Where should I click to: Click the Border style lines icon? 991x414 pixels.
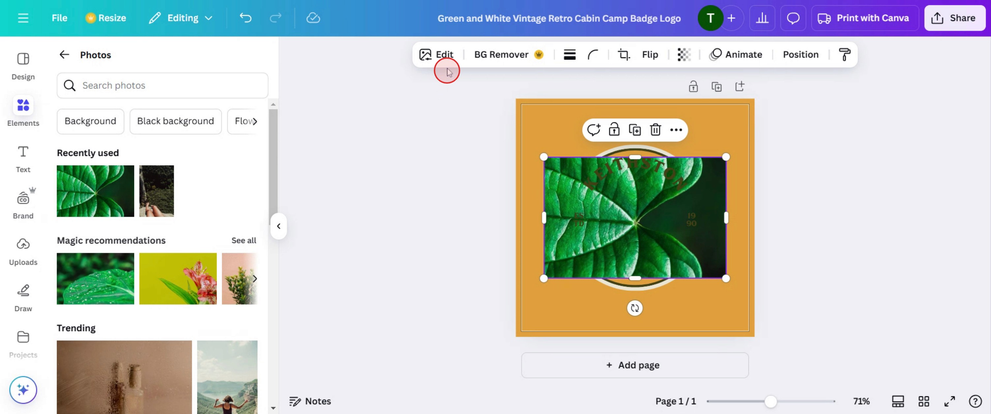569,55
